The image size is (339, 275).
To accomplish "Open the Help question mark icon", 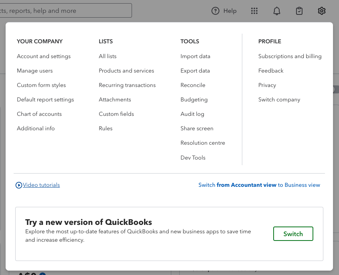I will coord(215,11).
